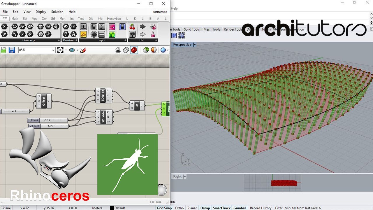Image resolution: width=373 pixels, height=210 pixels.
Task: Switch to the Math tab
Action: tap(15, 19)
